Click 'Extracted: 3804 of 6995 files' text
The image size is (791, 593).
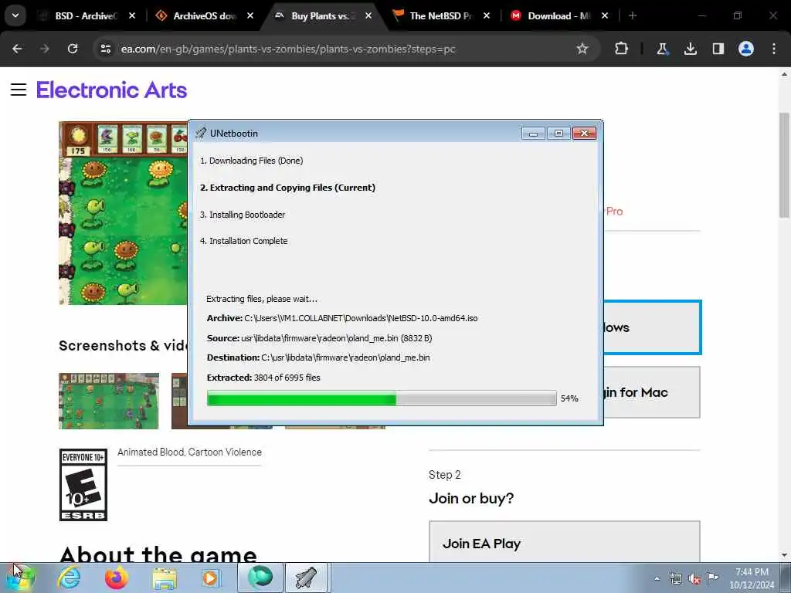click(263, 378)
